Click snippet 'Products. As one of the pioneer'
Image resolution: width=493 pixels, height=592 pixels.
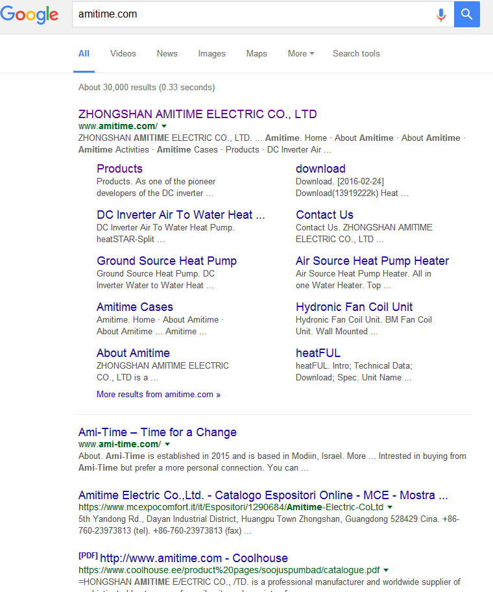(156, 182)
